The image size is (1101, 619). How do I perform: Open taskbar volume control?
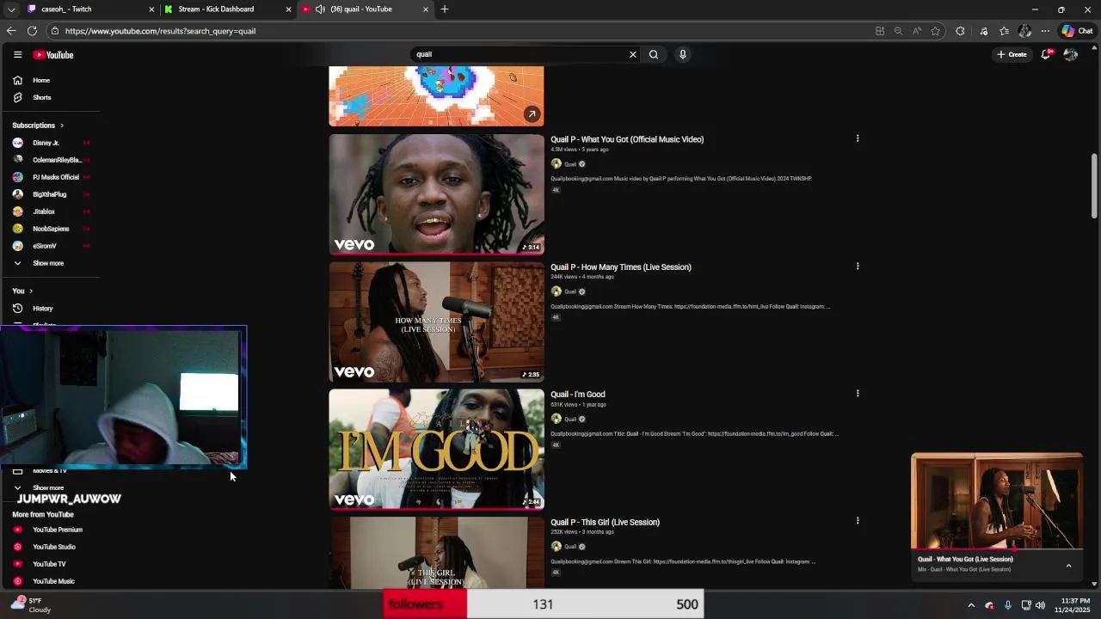tap(1041, 605)
